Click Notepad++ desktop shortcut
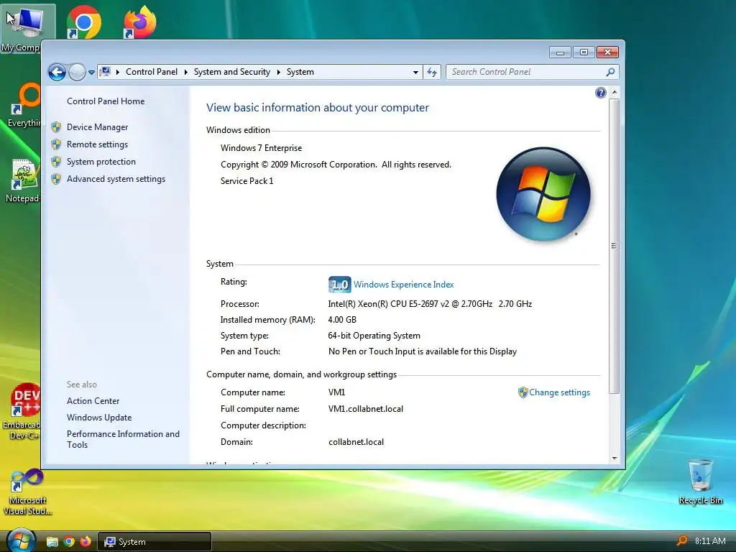736x552 pixels. pos(22,181)
